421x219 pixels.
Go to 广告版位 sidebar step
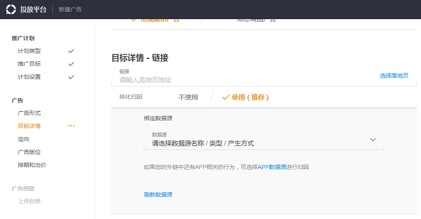(29, 152)
